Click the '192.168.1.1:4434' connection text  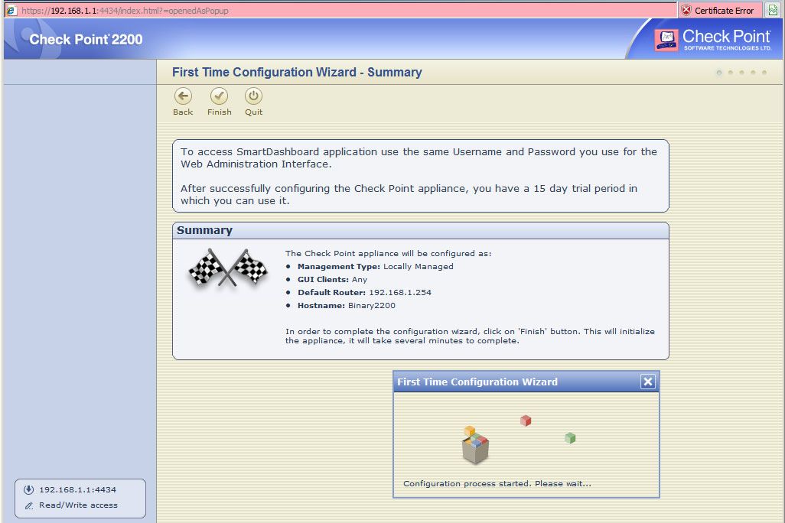(x=77, y=489)
